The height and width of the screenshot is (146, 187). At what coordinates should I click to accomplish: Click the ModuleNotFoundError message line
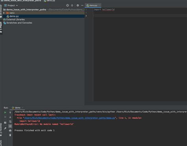click(x=44, y=124)
